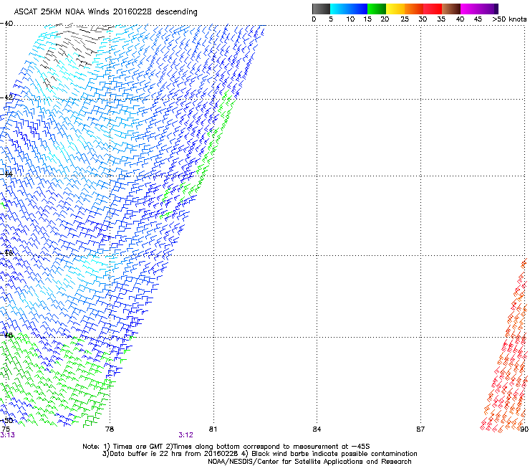
Task: Click the '25' legend tick label
Action: pyautogui.click(x=404, y=19)
